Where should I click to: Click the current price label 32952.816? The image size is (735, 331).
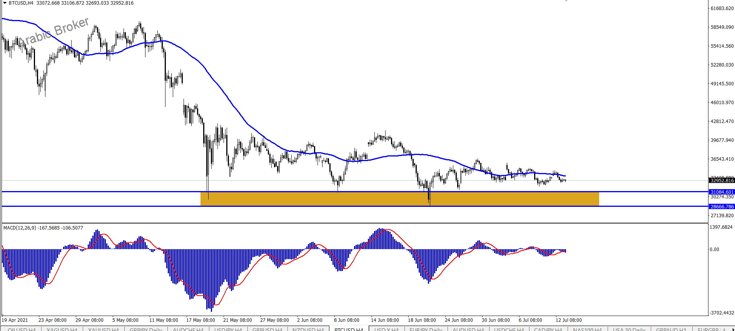coord(722,180)
